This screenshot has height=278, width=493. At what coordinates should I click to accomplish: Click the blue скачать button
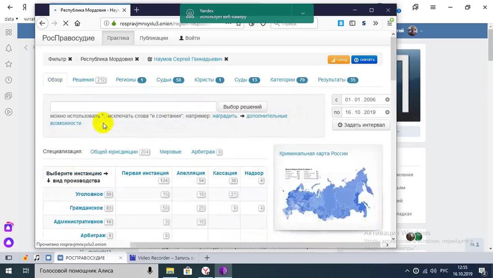[x=364, y=60]
